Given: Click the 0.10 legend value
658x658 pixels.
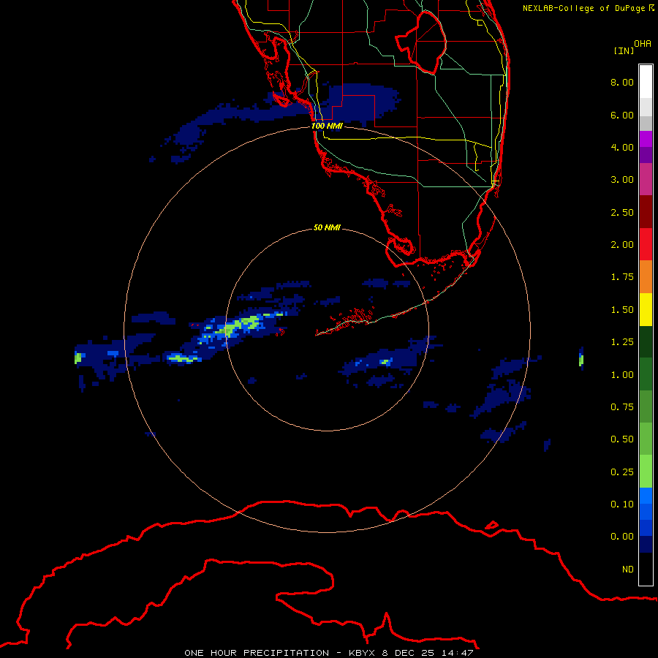Looking at the screenshot, I should click(x=622, y=504).
